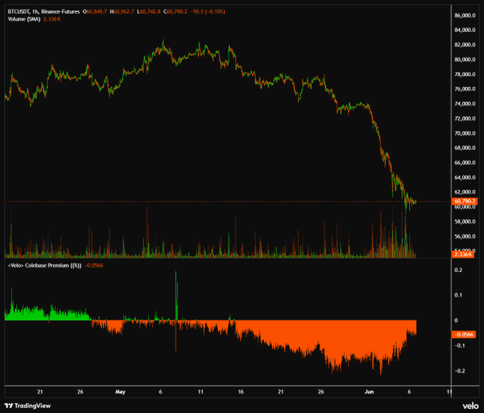This screenshot has width=484, height=413.
Task: Click the close value C60,790.2 in header
Action: tap(175, 11)
